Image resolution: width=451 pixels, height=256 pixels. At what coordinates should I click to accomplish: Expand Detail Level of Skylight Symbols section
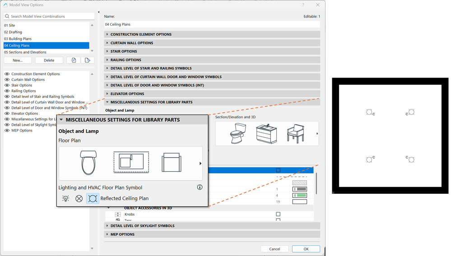pos(107,226)
